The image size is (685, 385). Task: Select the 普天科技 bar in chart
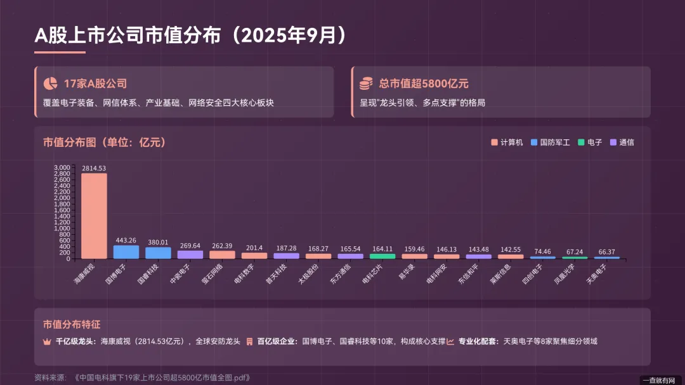[286, 256]
